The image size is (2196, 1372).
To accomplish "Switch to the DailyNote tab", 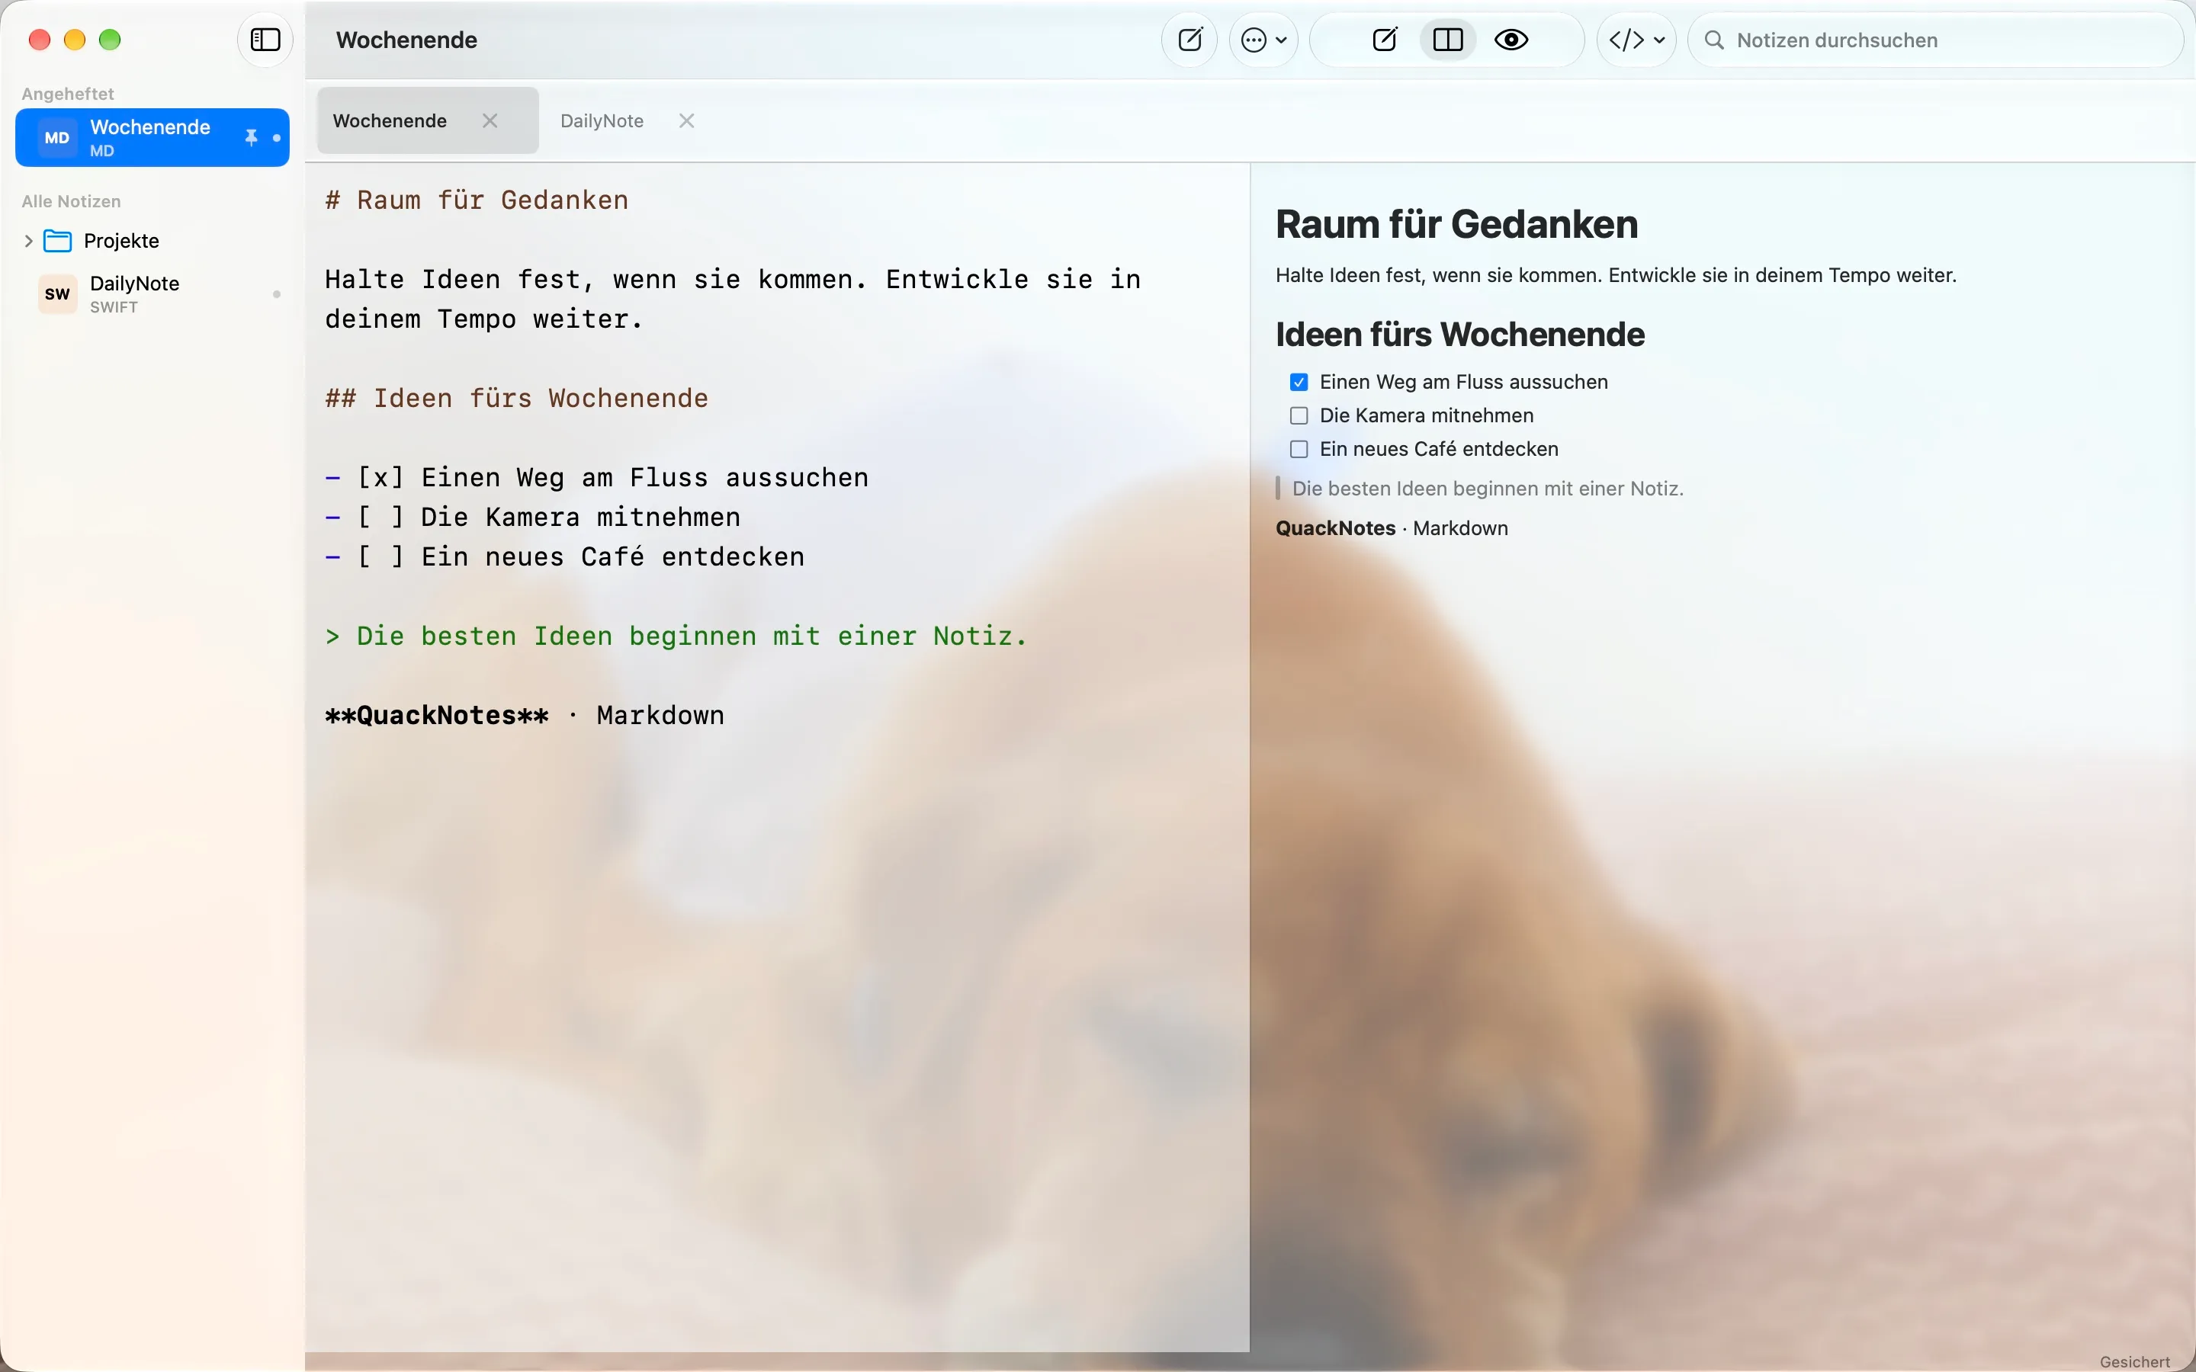I will click(602, 120).
